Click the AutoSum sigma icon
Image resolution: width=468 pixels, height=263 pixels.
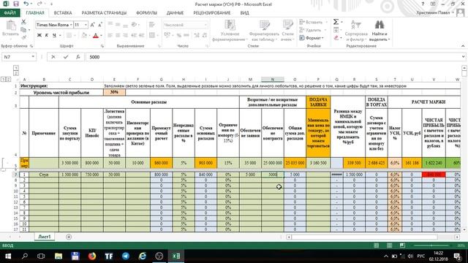click(336, 22)
